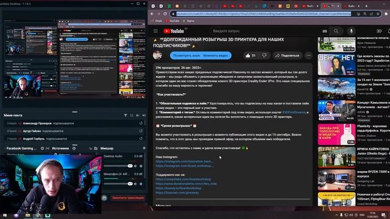Open the stream replay buffer icon
Viewport: 390px width, 219px height.
pyautogui.click(x=104, y=198)
